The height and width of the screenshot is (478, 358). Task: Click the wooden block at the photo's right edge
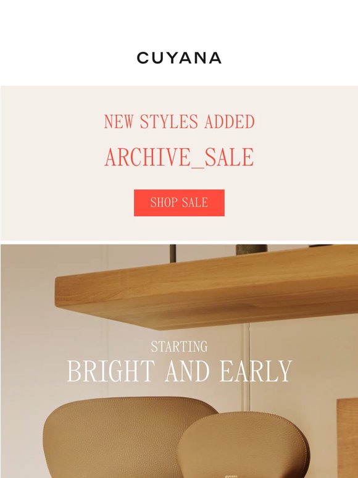(x=348, y=437)
